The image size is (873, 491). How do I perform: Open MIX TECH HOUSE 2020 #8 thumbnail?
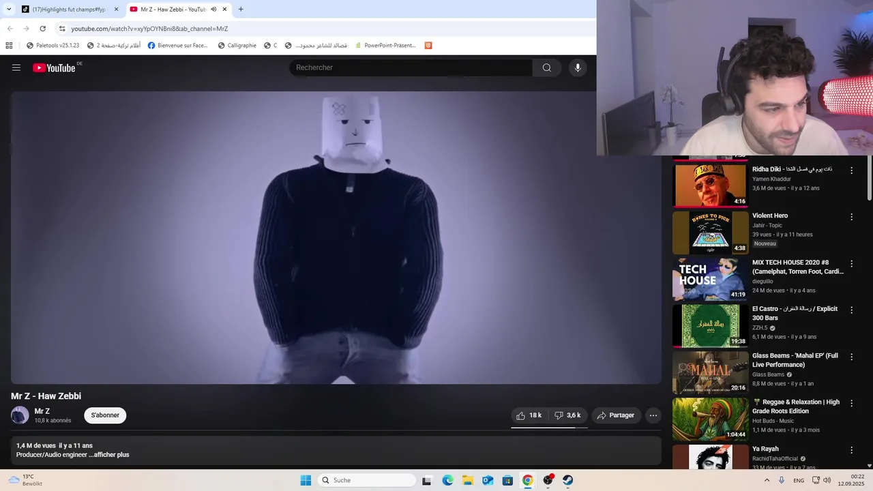pos(710,279)
